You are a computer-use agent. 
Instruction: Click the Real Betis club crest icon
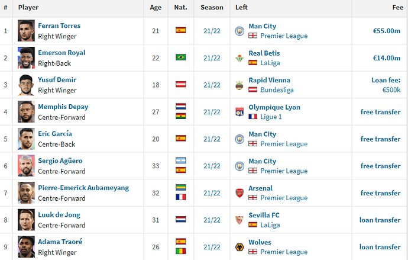[x=239, y=58]
